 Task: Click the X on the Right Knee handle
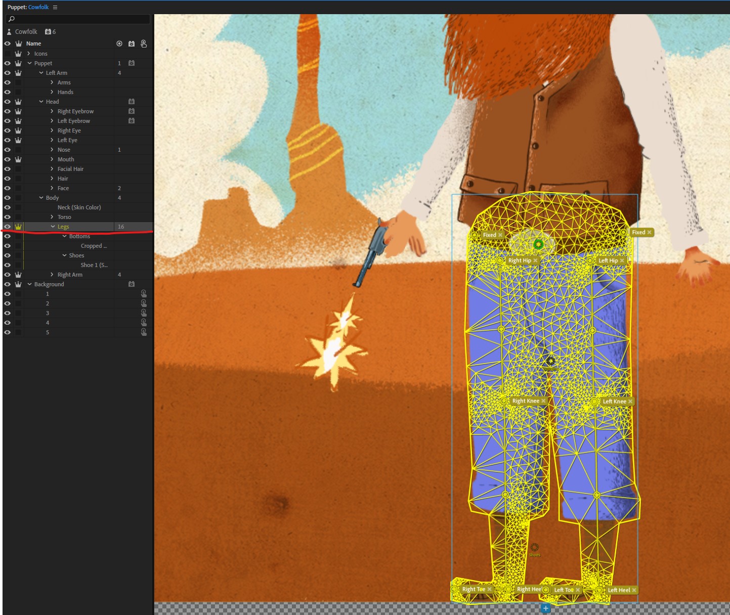[x=544, y=400]
